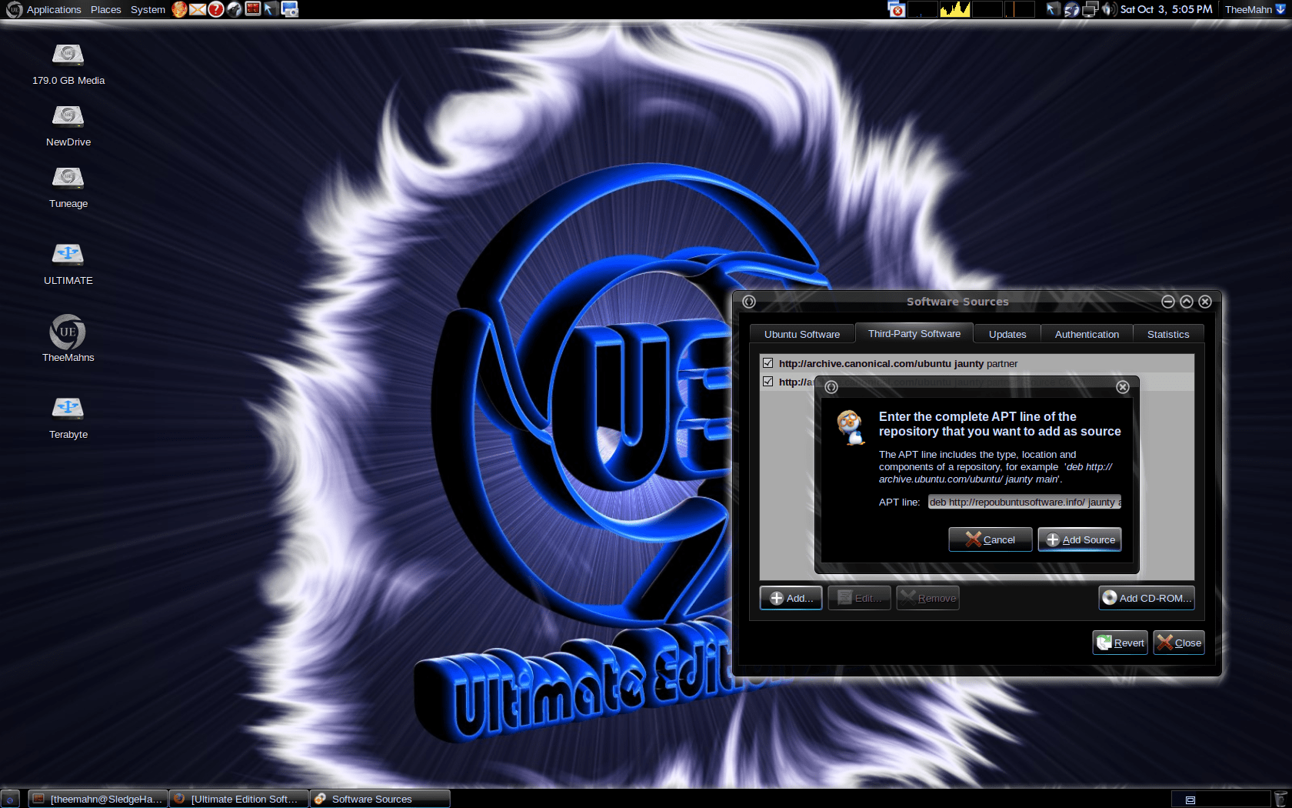Close Software Sources via title bar X
This screenshot has height=808, width=1292.
click(1205, 302)
